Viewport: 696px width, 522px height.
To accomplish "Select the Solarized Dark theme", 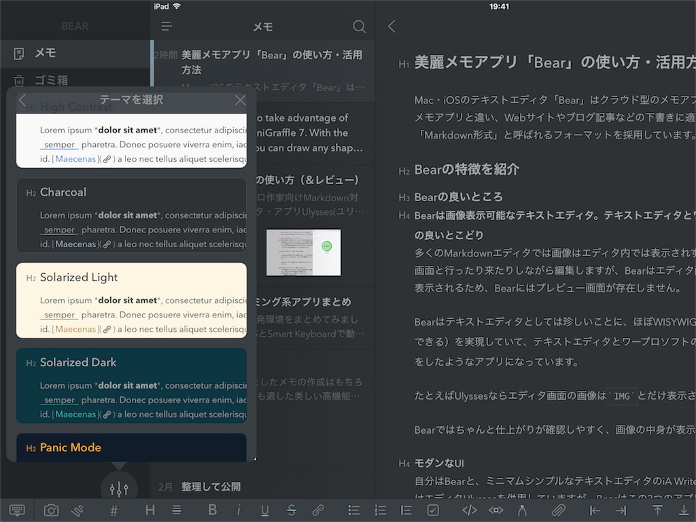I will pos(131,386).
